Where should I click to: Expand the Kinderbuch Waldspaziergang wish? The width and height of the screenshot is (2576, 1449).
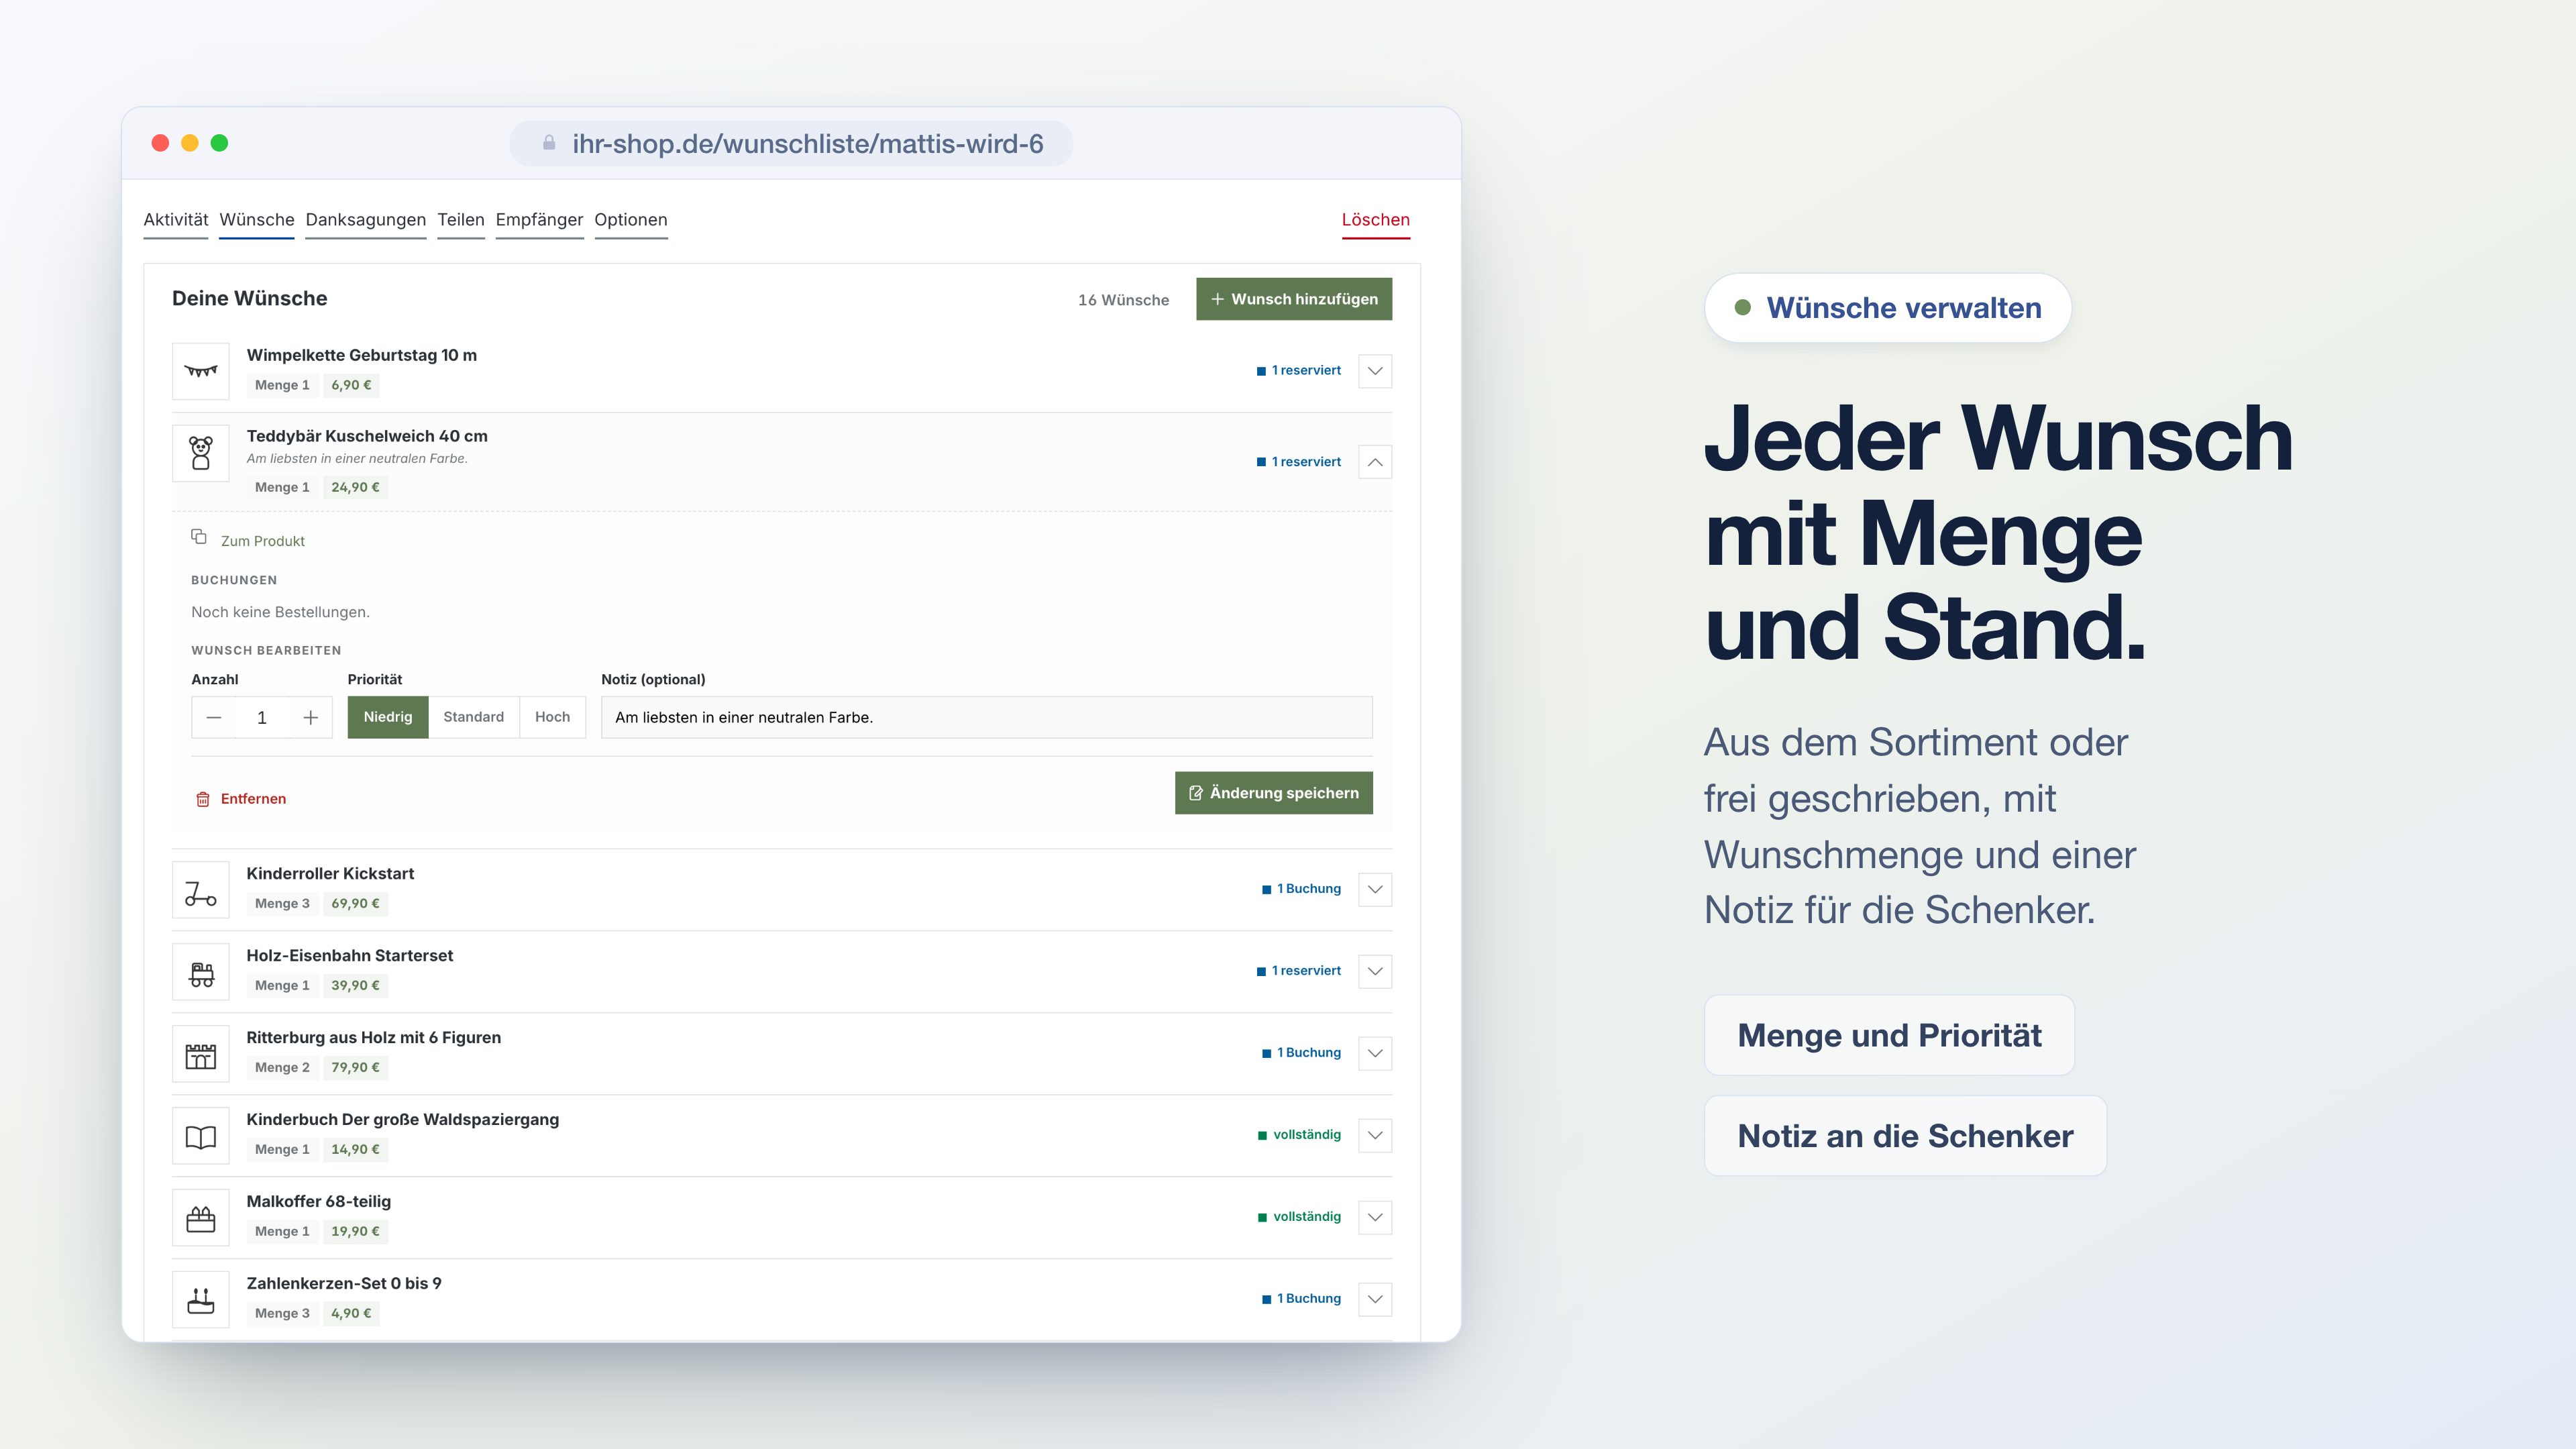[1375, 1135]
